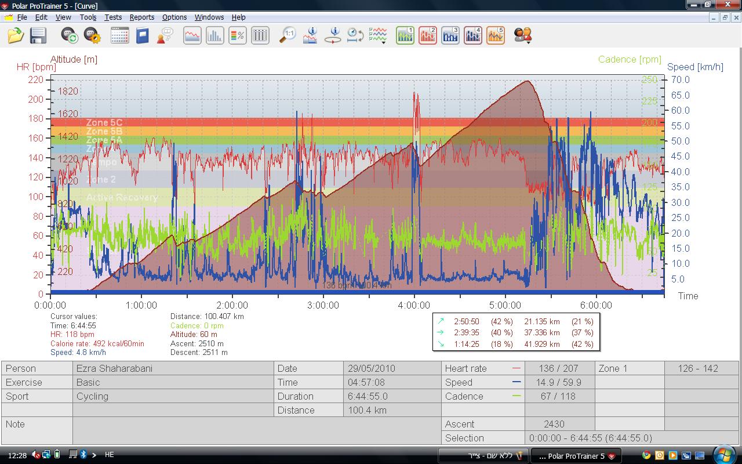Toggle orange curve set 5 button
Screen dimensions: 742x464
pos(496,35)
